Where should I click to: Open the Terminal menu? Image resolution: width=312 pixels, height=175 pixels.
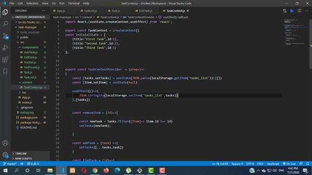coord(74,3)
